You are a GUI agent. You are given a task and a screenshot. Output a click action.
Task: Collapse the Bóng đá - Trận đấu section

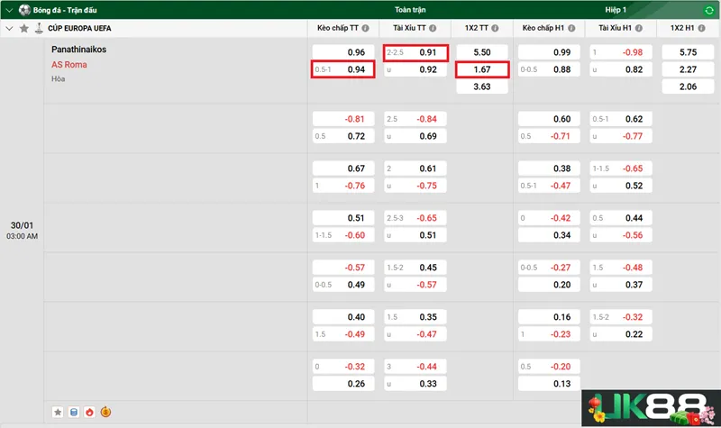point(10,10)
